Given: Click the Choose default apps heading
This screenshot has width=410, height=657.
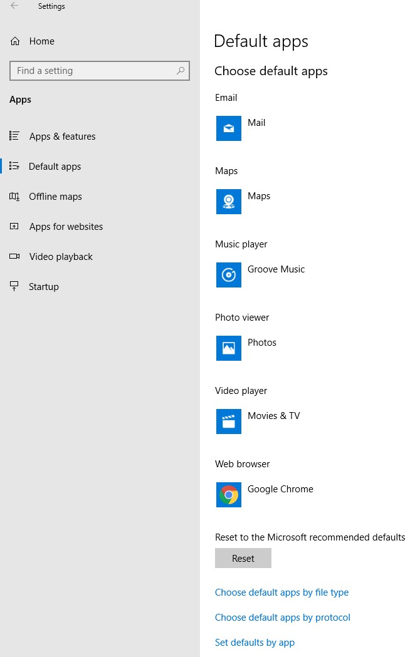Looking at the screenshot, I should pyautogui.click(x=271, y=71).
